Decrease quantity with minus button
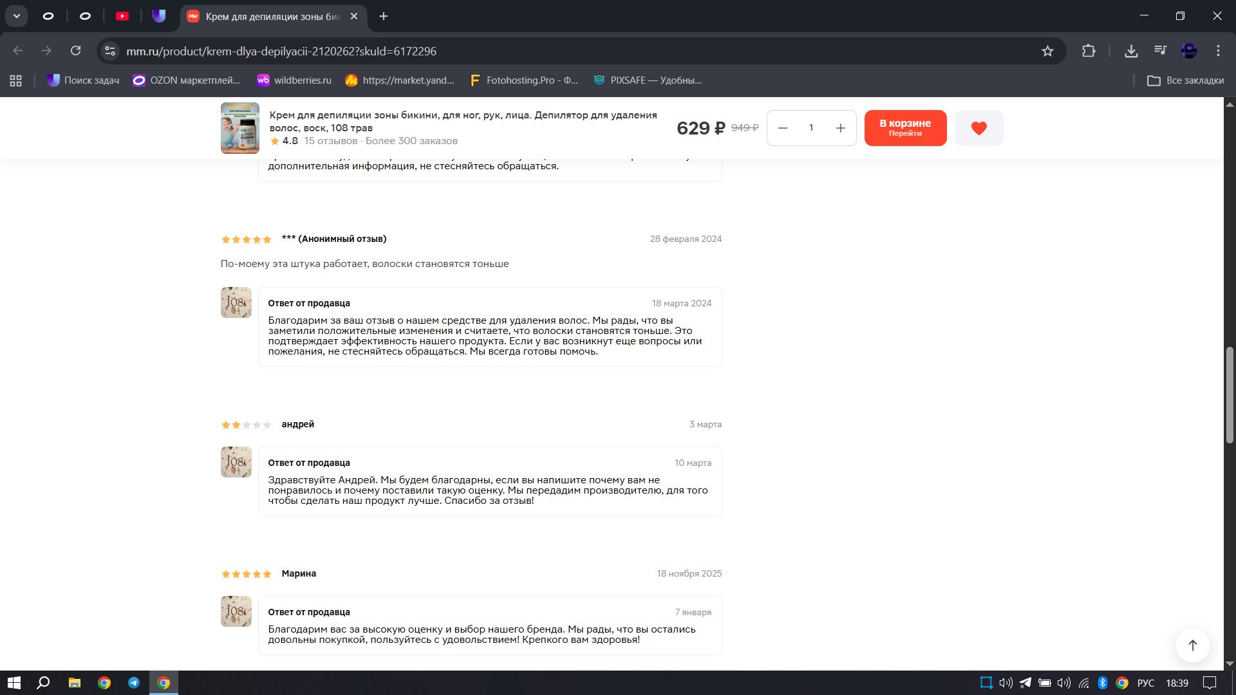Image resolution: width=1236 pixels, height=695 pixels. click(783, 128)
